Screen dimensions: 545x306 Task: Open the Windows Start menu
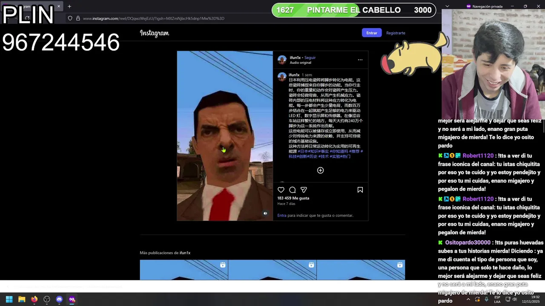9,299
